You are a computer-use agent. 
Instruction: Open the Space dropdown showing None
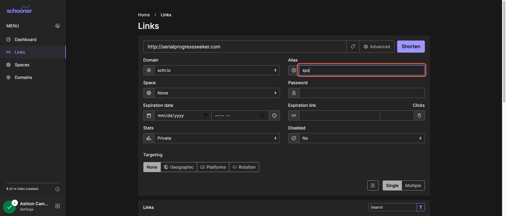point(217,93)
